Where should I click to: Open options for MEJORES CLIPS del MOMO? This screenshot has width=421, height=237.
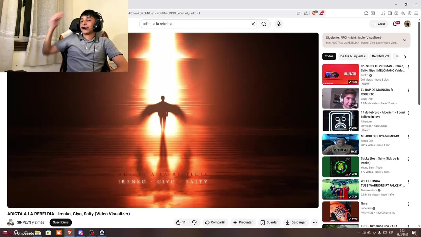(409, 137)
